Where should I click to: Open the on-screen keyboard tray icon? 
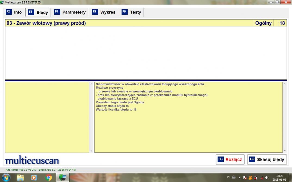pyautogui.click(x=234, y=177)
